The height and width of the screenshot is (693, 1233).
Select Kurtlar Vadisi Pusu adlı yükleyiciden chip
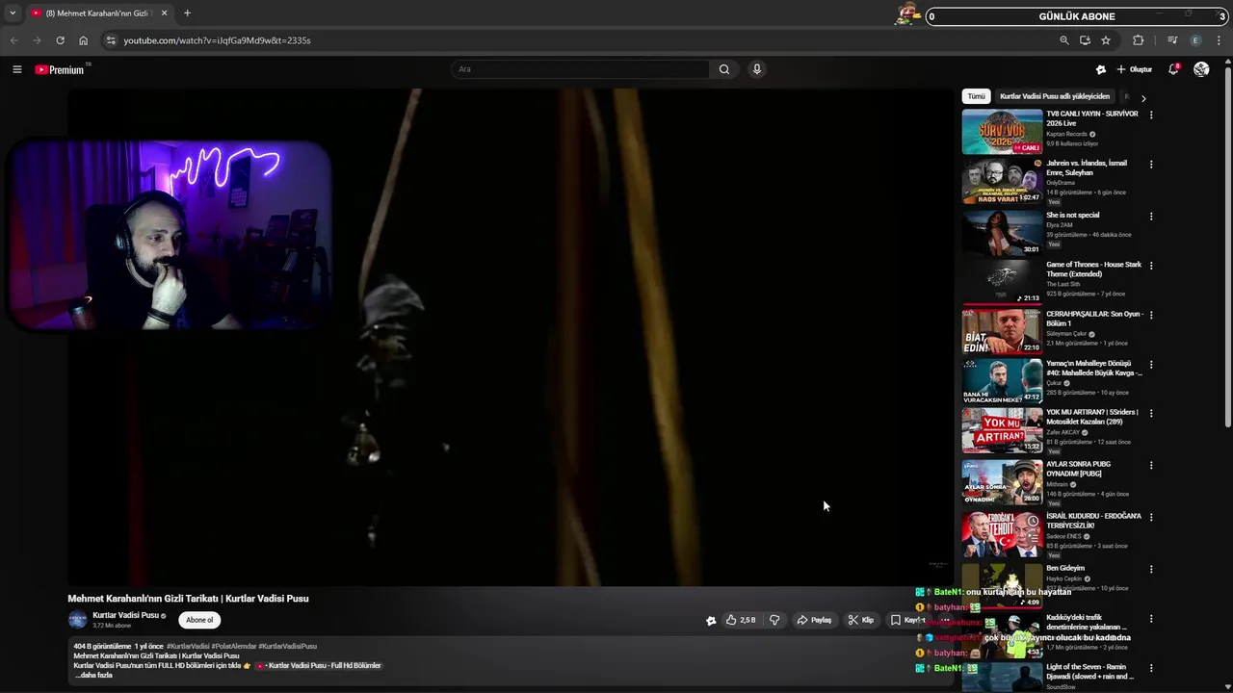[x=1055, y=96]
